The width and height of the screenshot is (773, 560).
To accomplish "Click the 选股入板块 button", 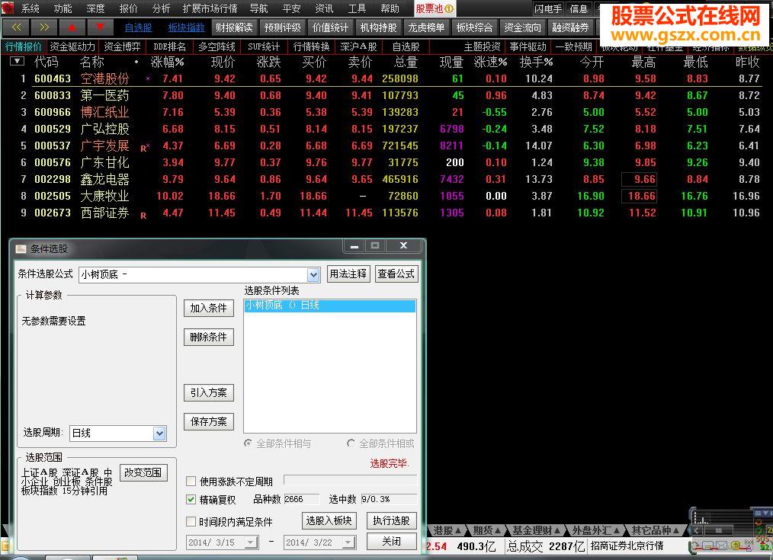I will pyautogui.click(x=329, y=520).
